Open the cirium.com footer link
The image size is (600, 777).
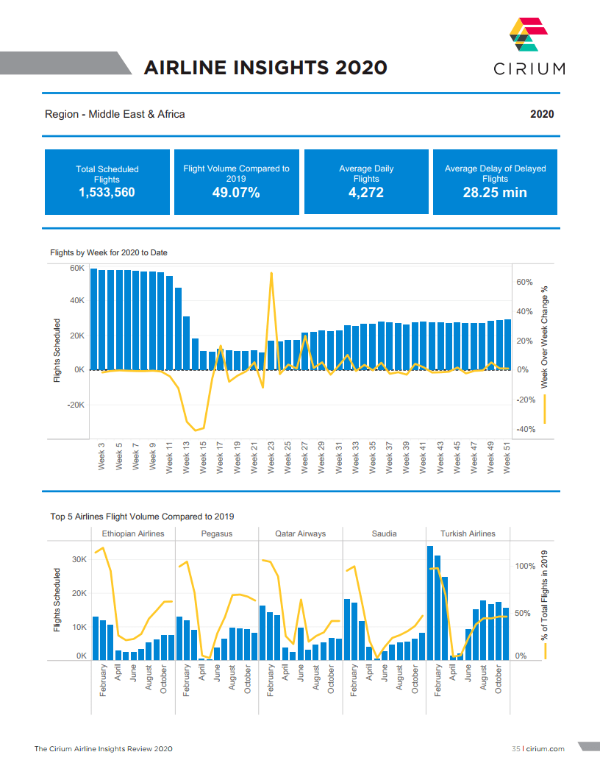point(545,749)
